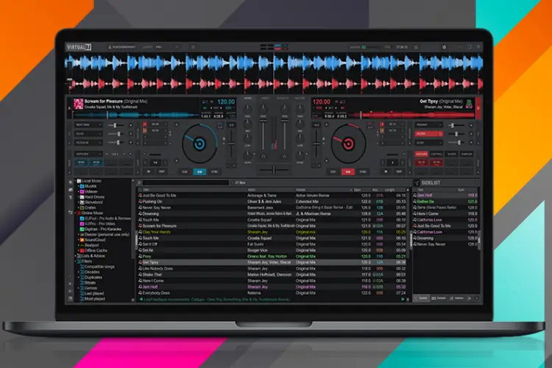Viewport: 552px width, 368px height.
Task: Click the VirtualDJ logo
Action: (x=79, y=47)
